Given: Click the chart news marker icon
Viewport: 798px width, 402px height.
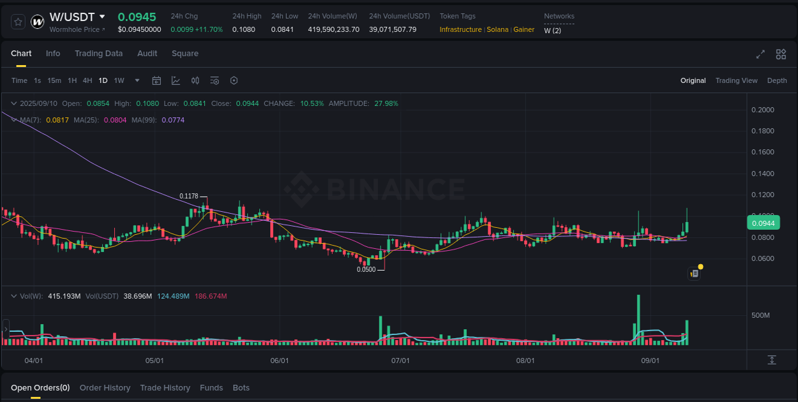Looking at the screenshot, I should click(x=695, y=274).
